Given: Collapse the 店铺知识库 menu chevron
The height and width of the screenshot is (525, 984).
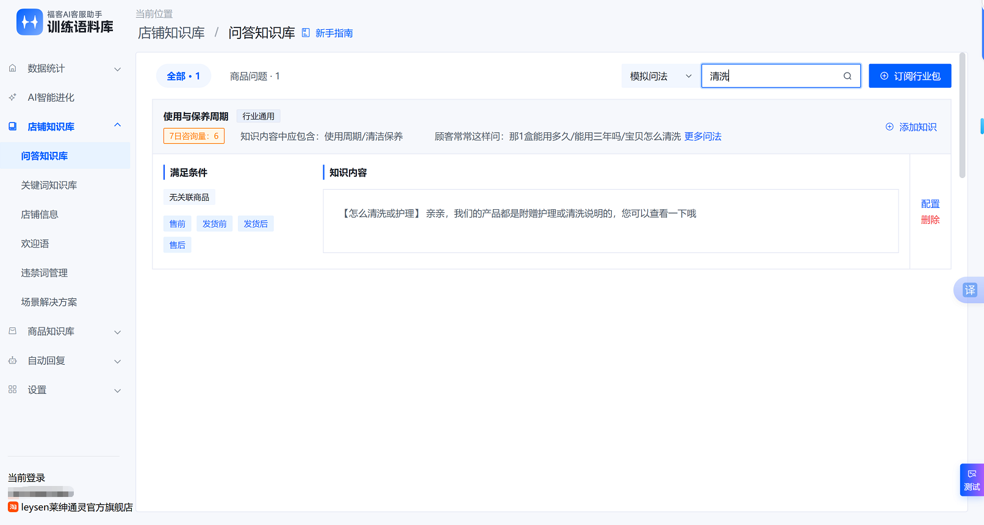Looking at the screenshot, I should (118, 126).
